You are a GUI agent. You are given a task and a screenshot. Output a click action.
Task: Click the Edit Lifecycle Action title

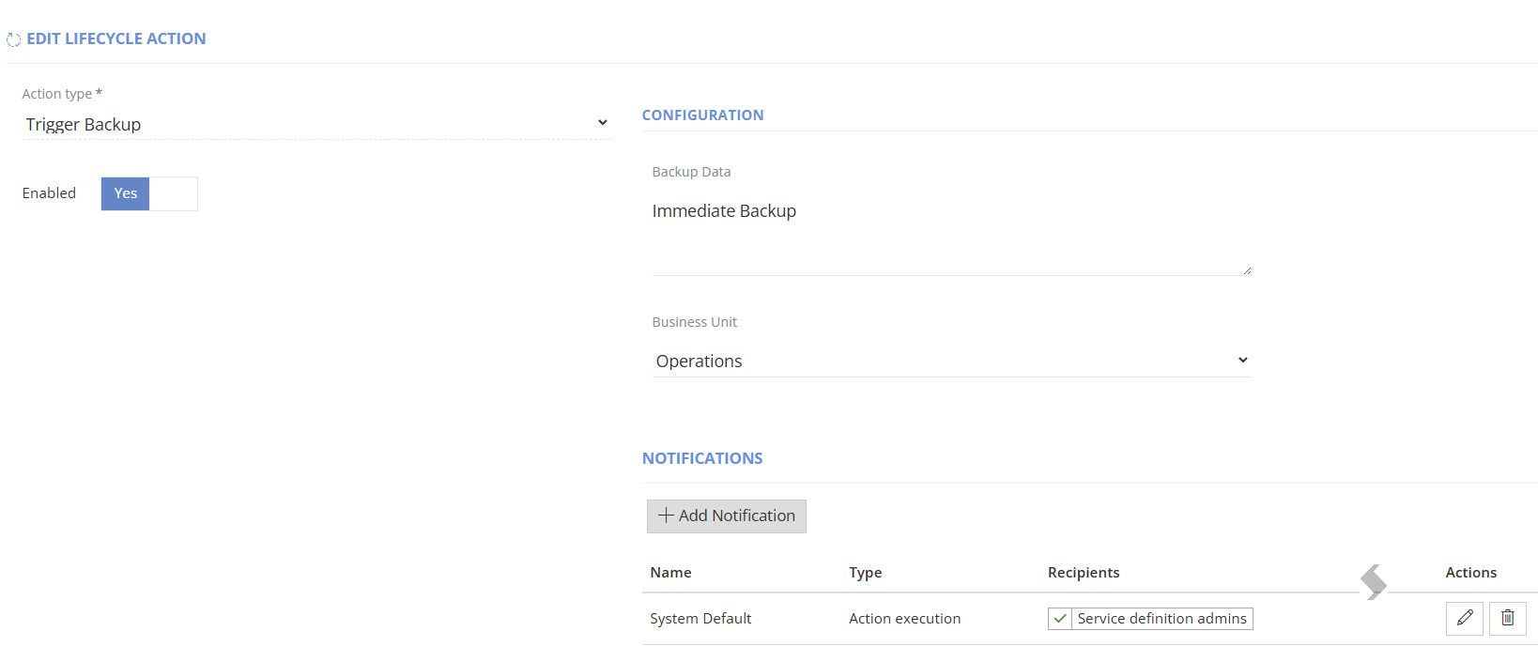pos(116,38)
